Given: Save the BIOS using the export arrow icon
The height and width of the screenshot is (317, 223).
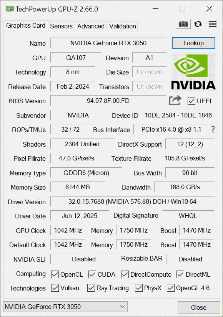Looking at the screenshot, I should (175, 100).
